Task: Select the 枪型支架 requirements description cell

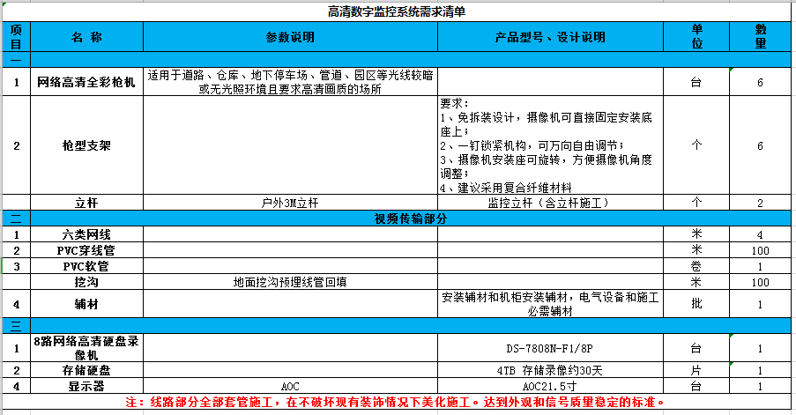Action: tap(551, 145)
